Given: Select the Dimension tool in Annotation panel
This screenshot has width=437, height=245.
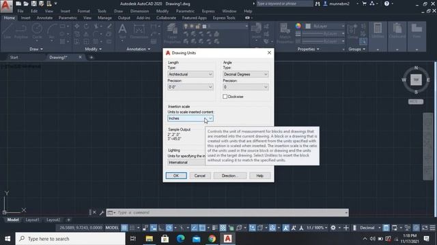Looking at the screenshot, I should pyautogui.click(x=139, y=31).
